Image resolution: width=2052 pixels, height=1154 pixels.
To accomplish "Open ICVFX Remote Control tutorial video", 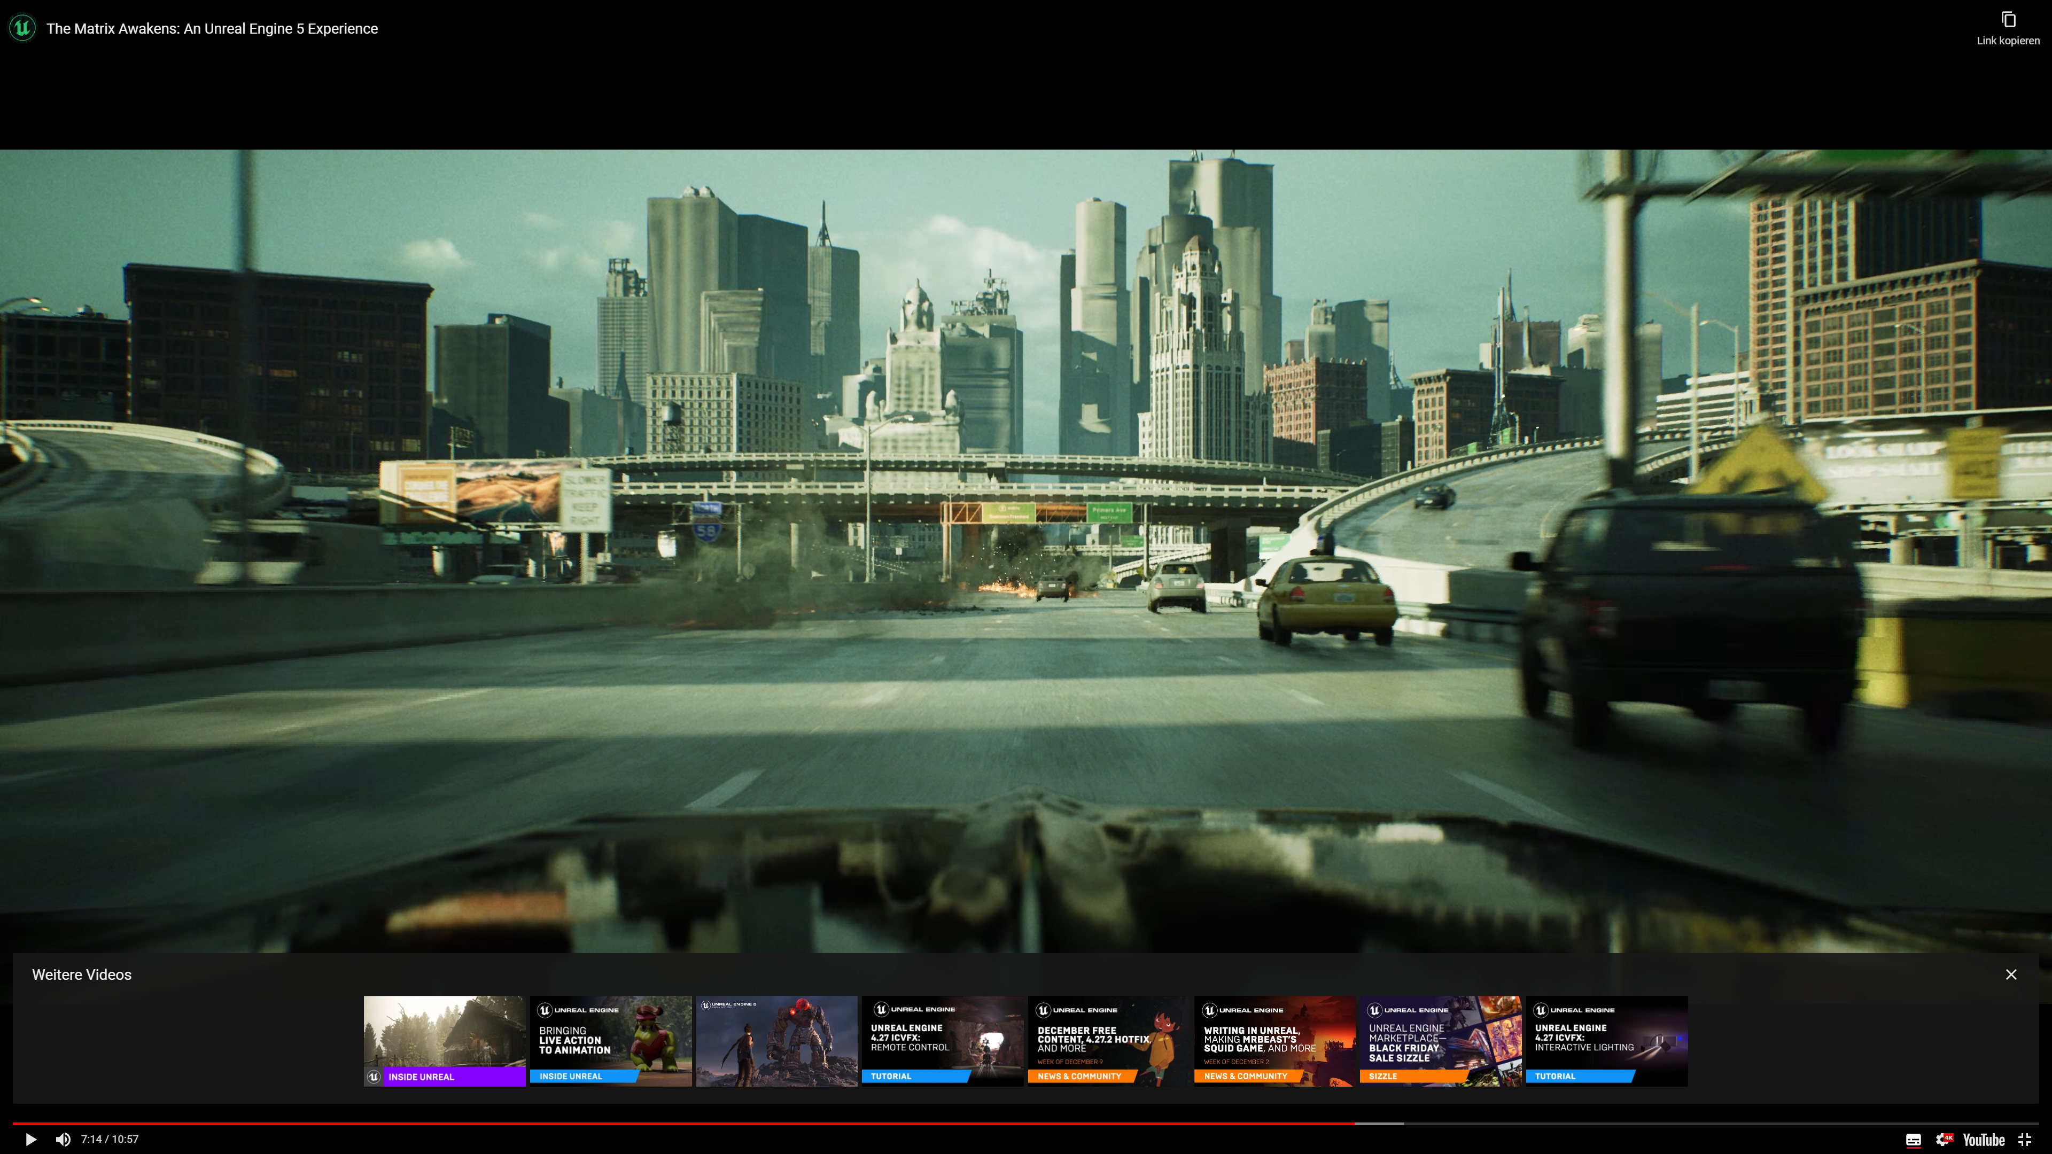I will (x=942, y=1040).
